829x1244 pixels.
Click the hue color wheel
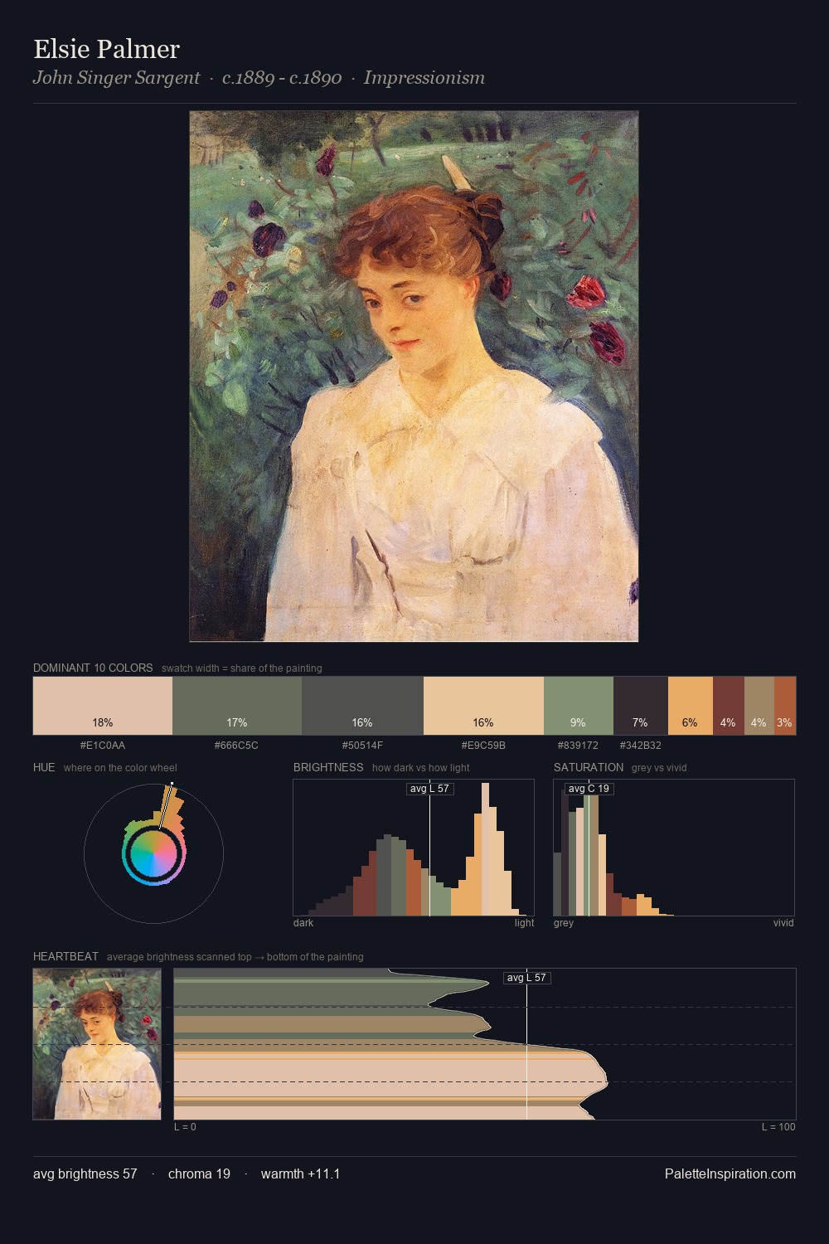tap(153, 853)
